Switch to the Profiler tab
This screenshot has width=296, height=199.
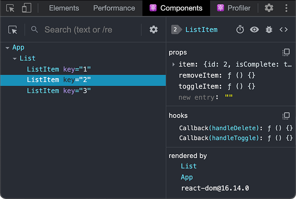coord(234,8)
